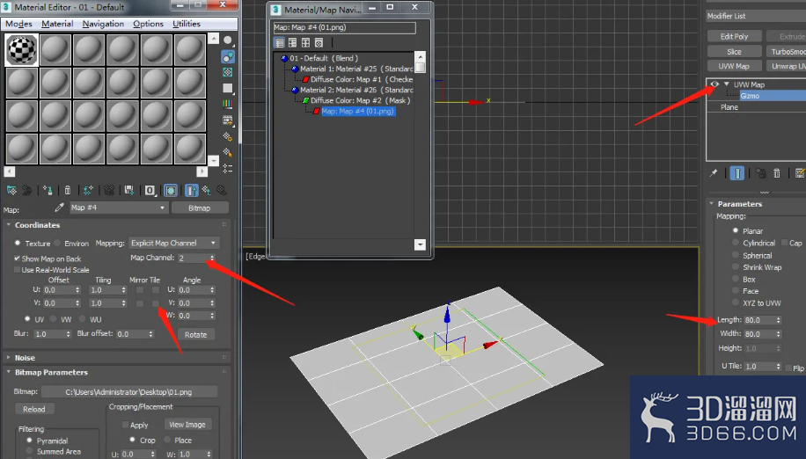This screenshot has width=806, height=459.
Task: Toggle Show Map on Back checkbox
Action: pos(17,259)
